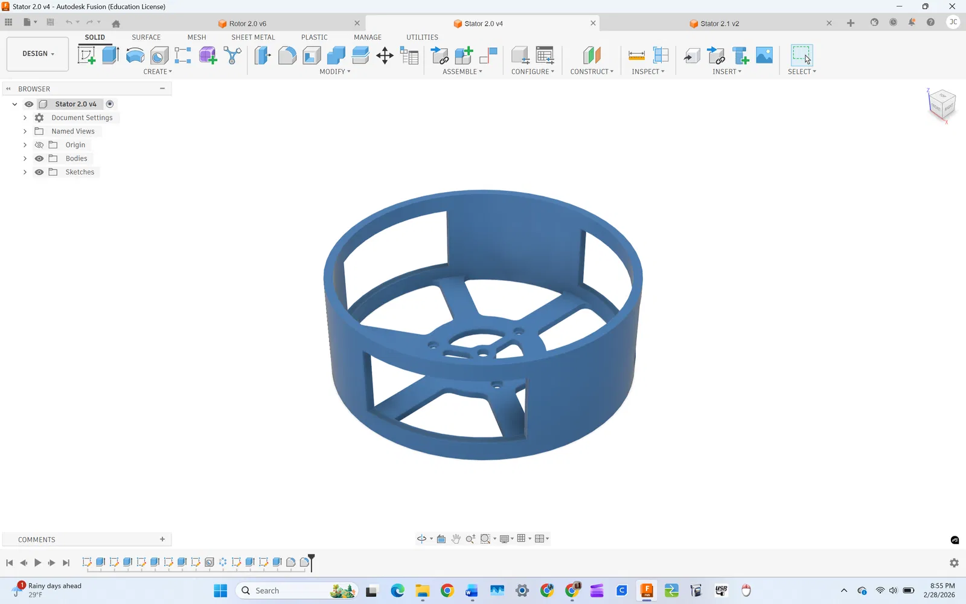Click the ViewCube in the corner
The image size is (966, 604).
click(x=942, y=104)
